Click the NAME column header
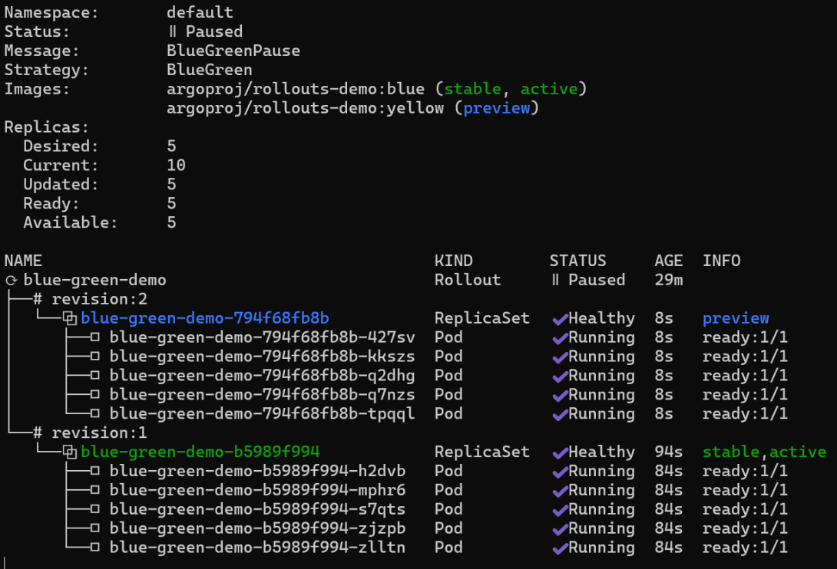Viewport: 837px width, 569px height. pos(23,261)
